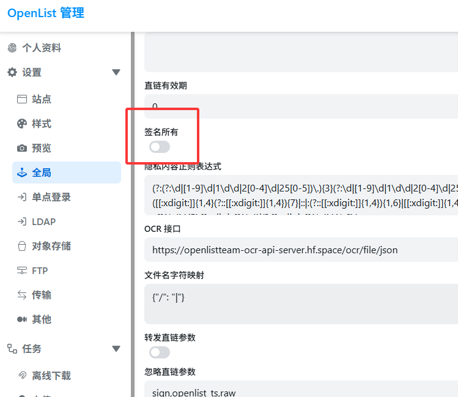Toggle the 转发直链参数 switch

click(160, 352)
